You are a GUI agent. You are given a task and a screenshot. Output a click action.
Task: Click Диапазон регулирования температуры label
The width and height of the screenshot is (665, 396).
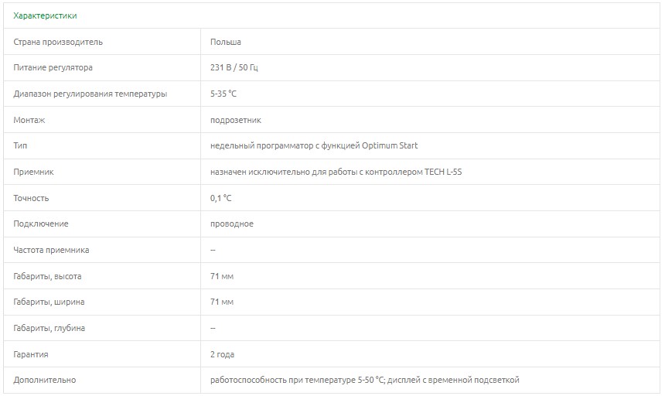(90, 94)
